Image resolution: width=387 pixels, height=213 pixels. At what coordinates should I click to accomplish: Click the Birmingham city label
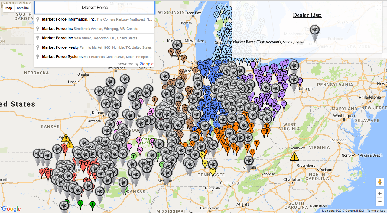click(209, 208)
